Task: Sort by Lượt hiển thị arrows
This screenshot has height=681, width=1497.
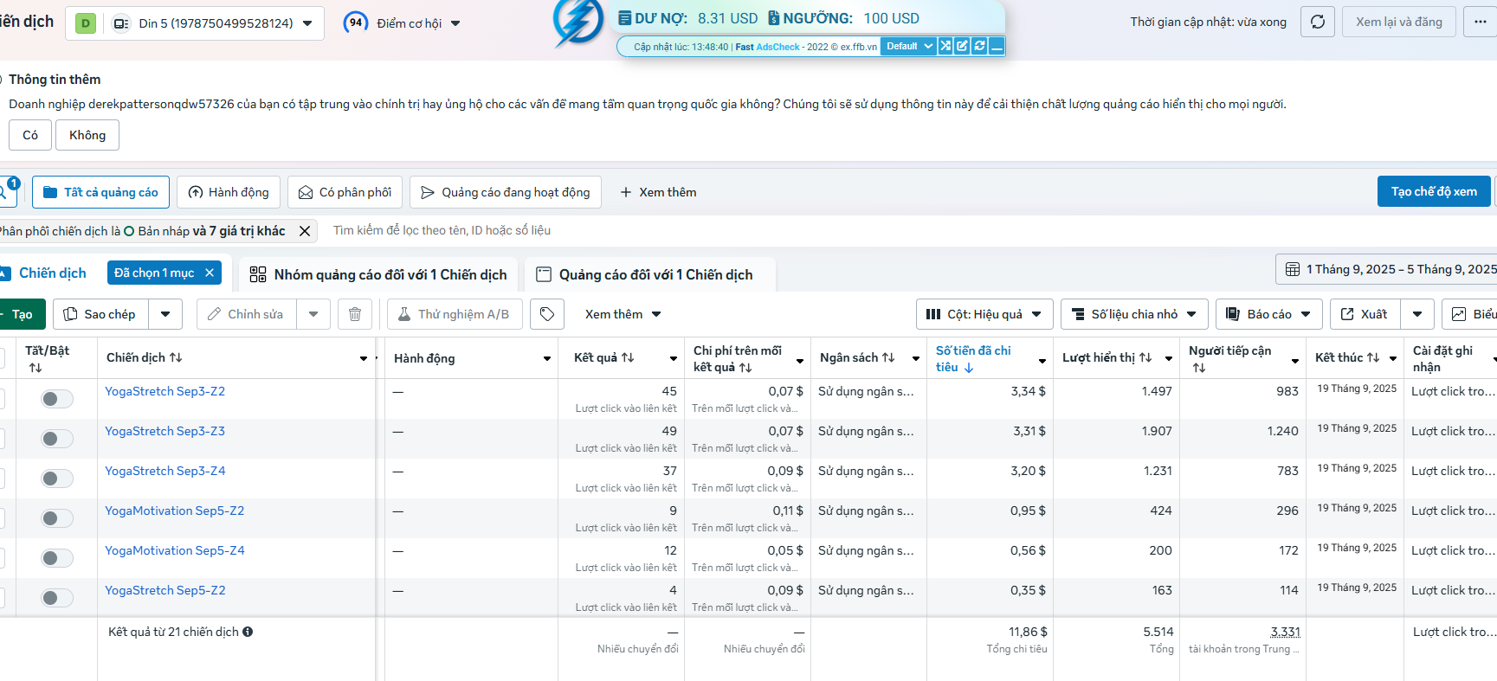Action: tap(1145, 357)
